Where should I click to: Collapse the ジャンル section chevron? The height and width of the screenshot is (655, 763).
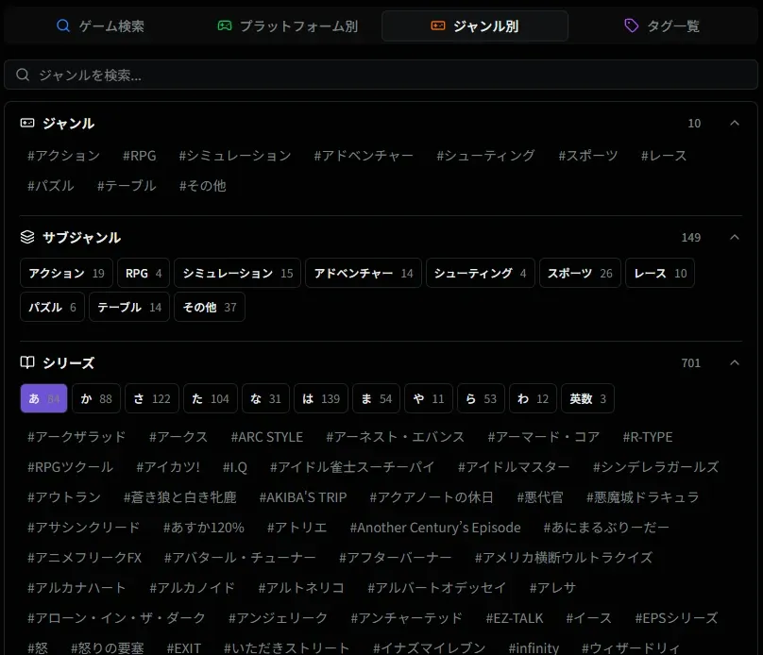(735, 123)
